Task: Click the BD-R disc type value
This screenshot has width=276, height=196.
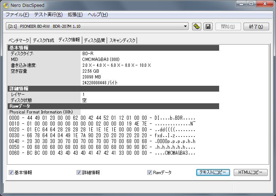Action: click(88, 54)
